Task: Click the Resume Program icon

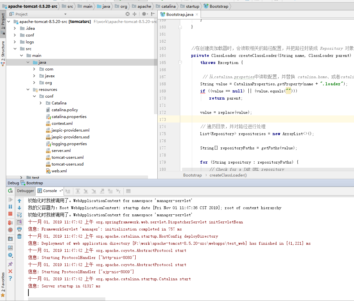Action: point(10,199)
